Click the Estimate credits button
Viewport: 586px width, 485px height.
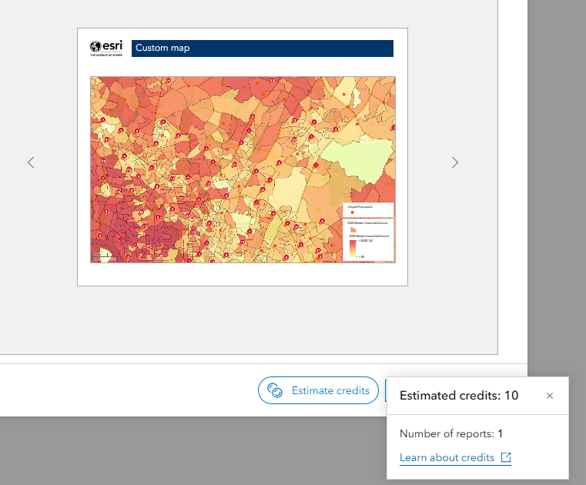[x=318, y=390]
